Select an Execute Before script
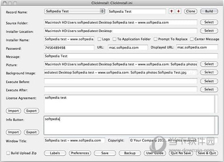224x162 pixels. pyautogui.click(x=209, y=81)
